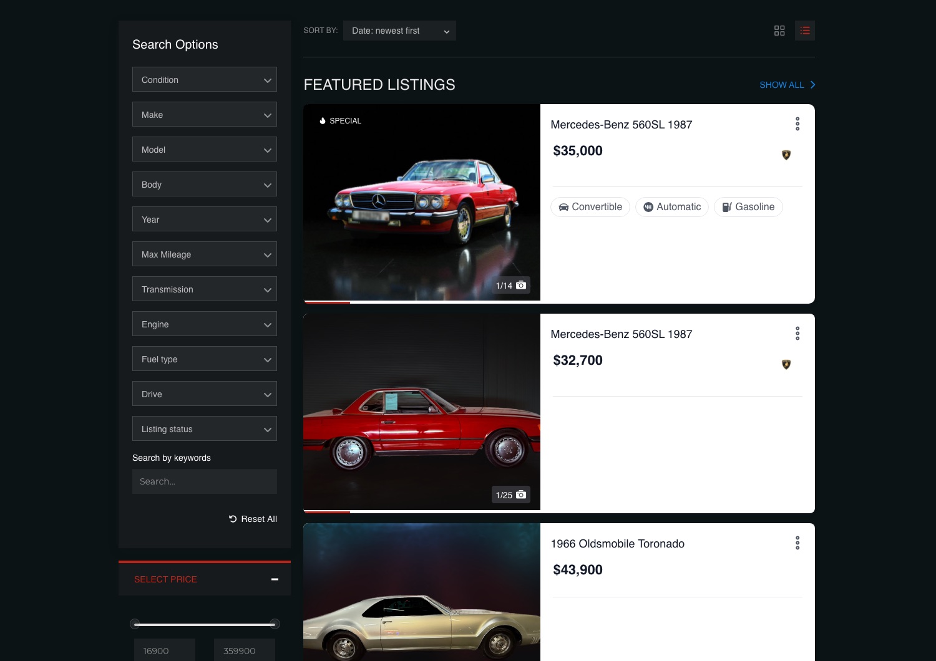
Task: Switch to grid view layout
Action: (x=779, y=31)
